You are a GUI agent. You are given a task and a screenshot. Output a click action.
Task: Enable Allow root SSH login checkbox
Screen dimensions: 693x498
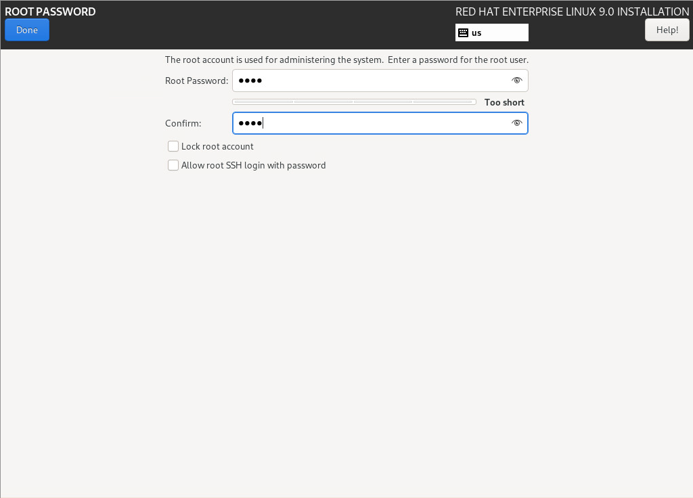tap(173, 165)
